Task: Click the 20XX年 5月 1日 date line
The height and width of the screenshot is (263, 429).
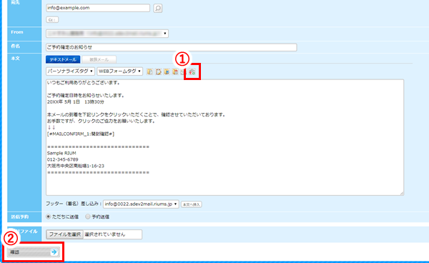Action: [x=76, y=101]
